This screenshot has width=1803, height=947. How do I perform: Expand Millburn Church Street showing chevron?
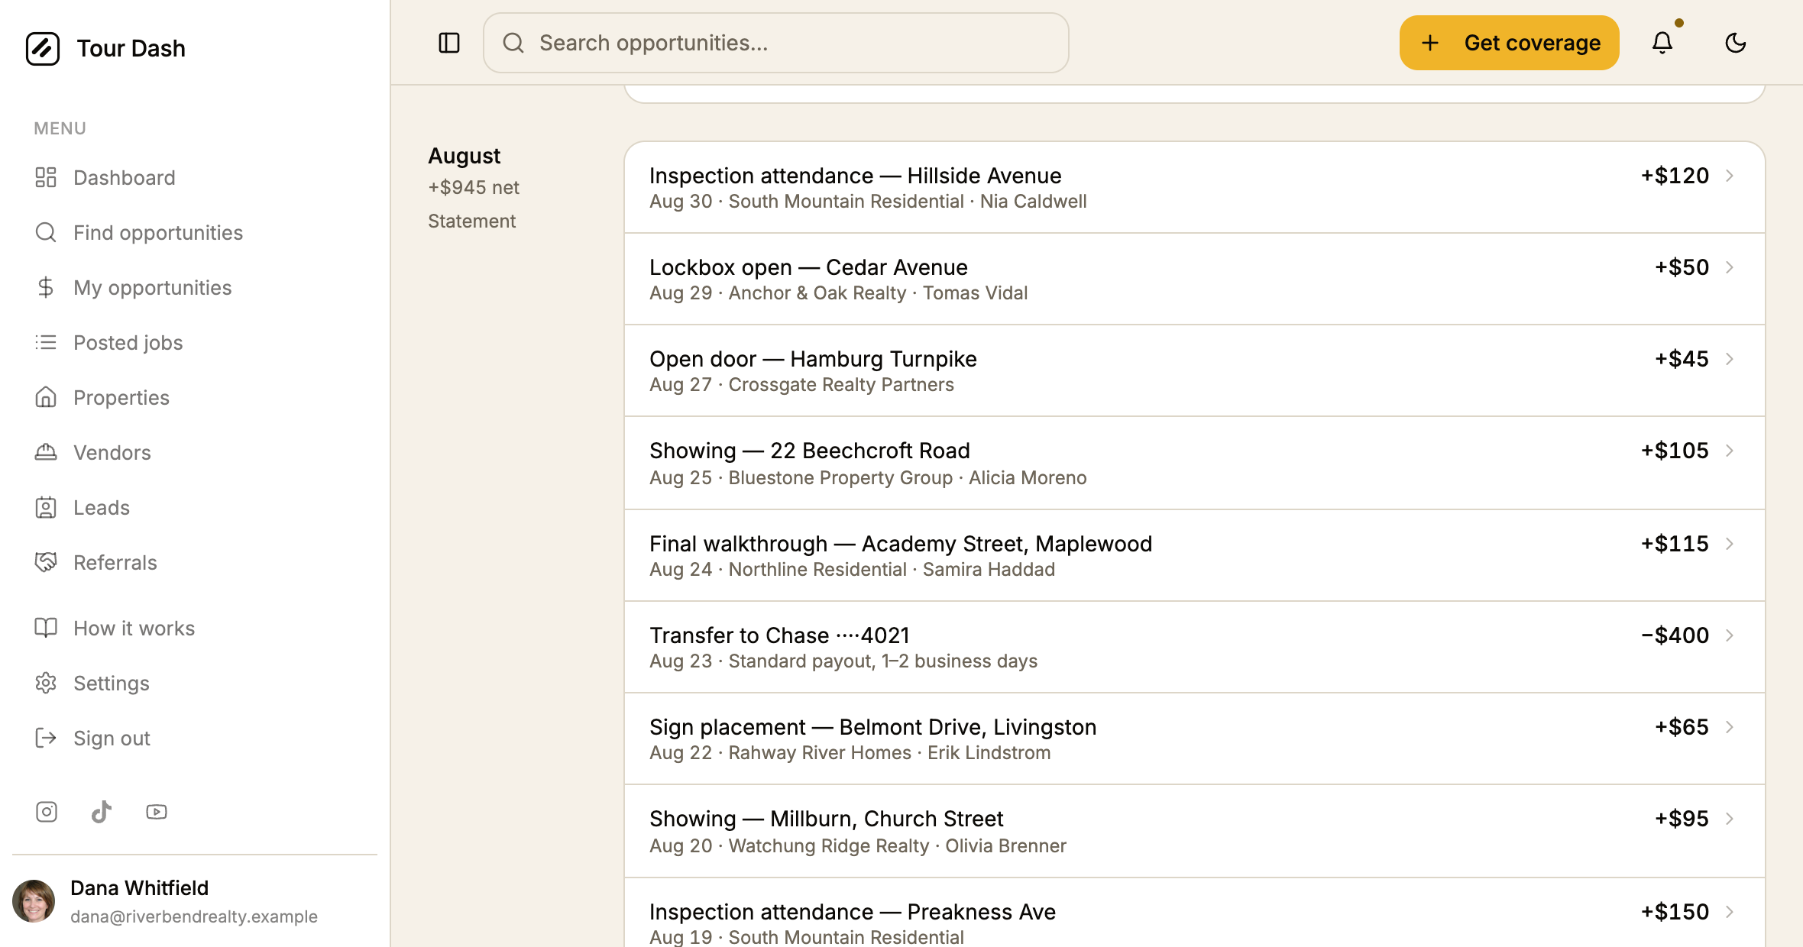[1730, 819]
